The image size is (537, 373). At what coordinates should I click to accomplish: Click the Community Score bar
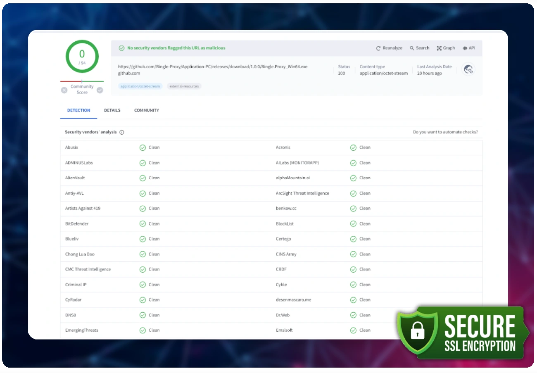[82, 81]
